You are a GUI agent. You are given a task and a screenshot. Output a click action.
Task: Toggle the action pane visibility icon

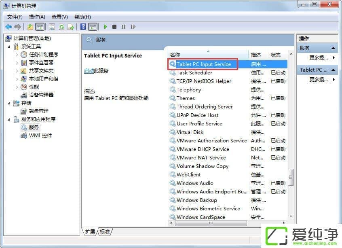coord(93,27)
